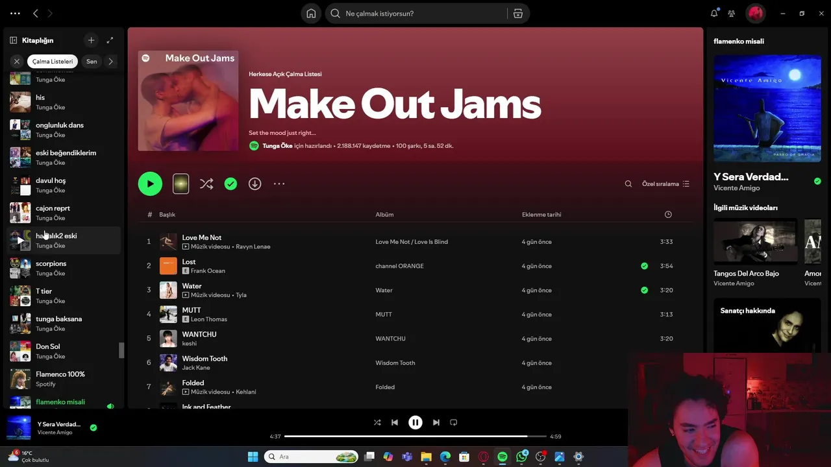
Task: Select the 'Sen' filter chip
Action: click(92, 62)
